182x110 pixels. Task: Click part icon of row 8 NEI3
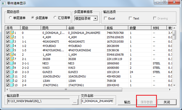pyautogui.click(x=12, y=63)
